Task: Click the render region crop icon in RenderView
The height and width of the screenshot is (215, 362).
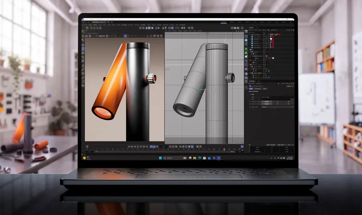Action: [115, 36]
